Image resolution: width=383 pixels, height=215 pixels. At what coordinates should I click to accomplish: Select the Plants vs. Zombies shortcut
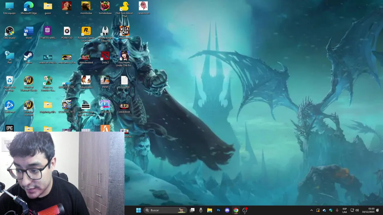pos(48,84)
